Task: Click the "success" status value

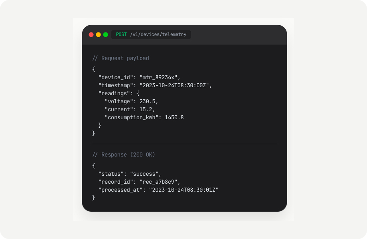Action: pyautogui.click(x=144, y=174)
